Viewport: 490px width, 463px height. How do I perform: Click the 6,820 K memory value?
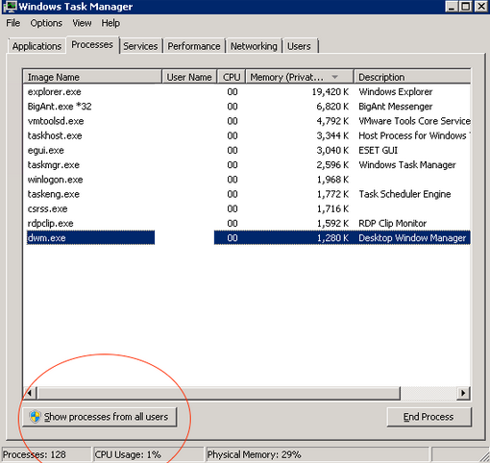332,107
